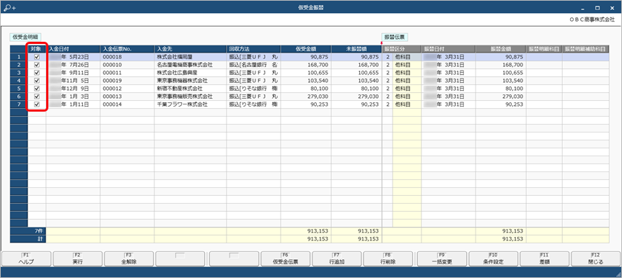Click the 回収方法 column header
Screen dimensions: 622x278
click(x=253, y=49)
